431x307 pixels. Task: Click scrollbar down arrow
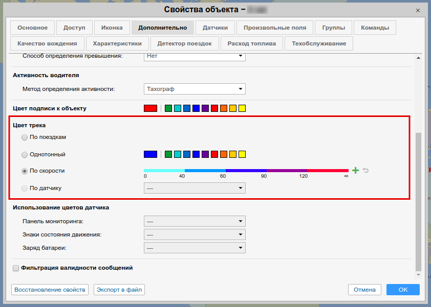[418, 275]
